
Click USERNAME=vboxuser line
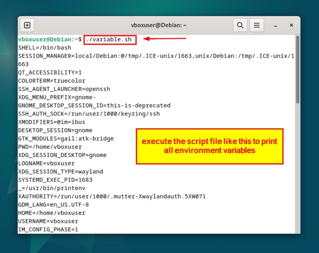click(x=48, y=221)
